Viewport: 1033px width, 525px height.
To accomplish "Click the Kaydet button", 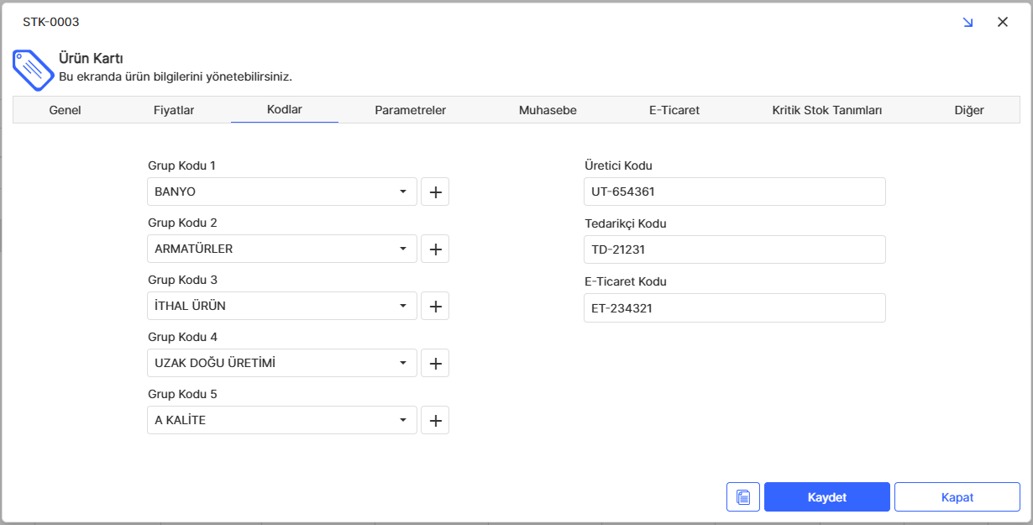I will tap(826, 496).
